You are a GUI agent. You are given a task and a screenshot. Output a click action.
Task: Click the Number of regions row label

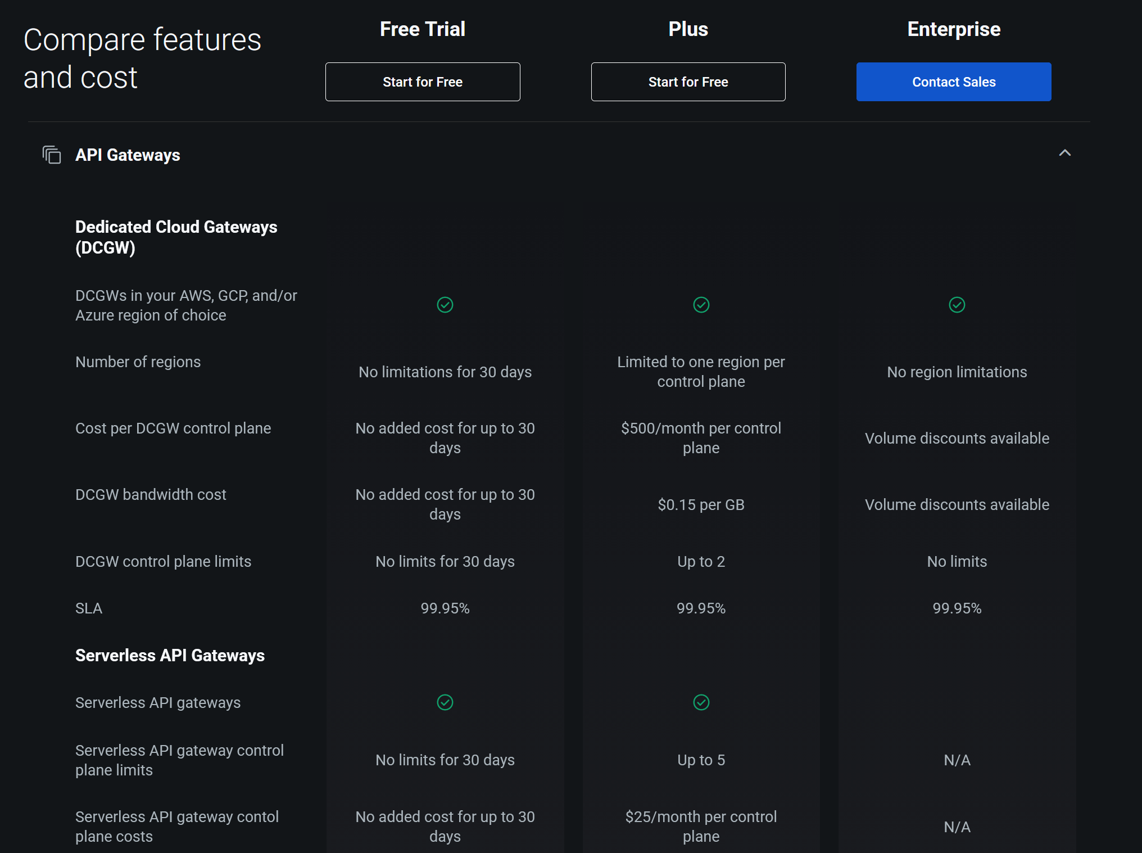coord(138,362)
